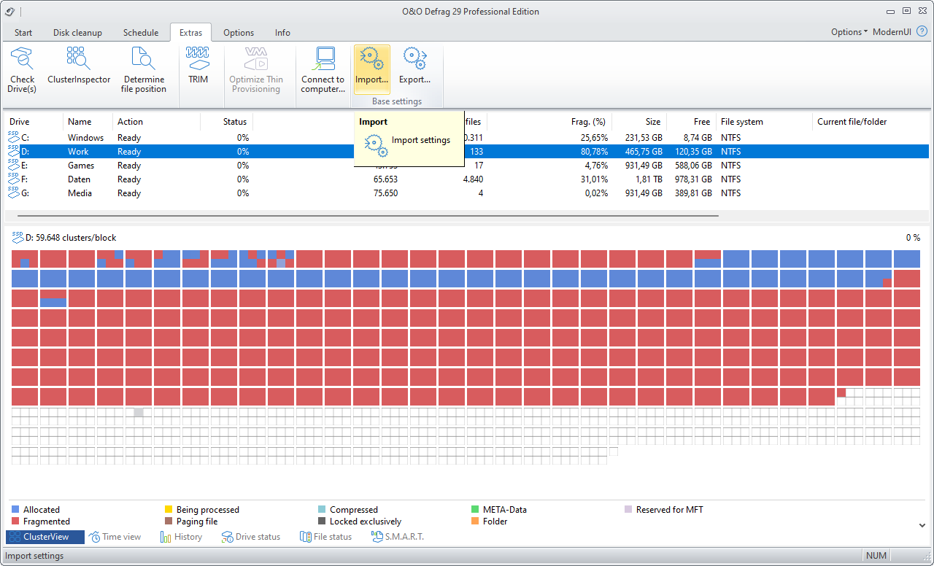Click 'D: 59.648 clusters/block' label

point(71,238)
